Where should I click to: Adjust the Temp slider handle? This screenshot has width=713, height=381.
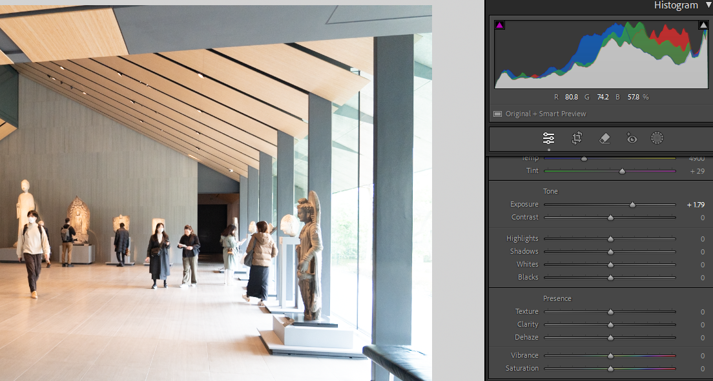(x=584, y=158)
